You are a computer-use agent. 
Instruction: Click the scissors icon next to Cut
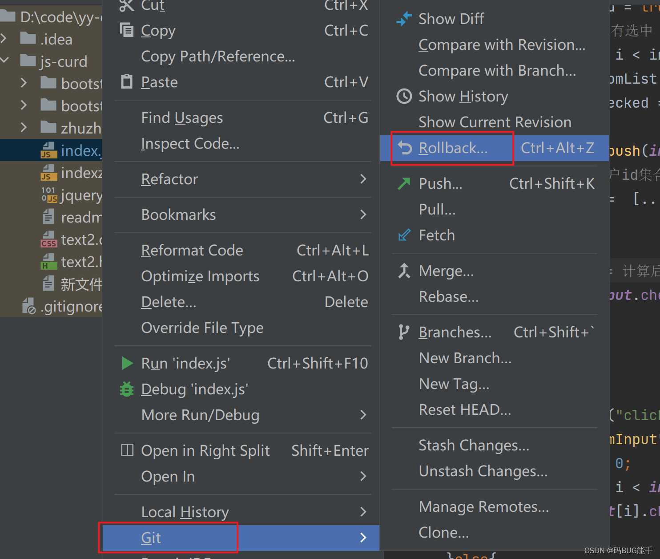tap(126, 5)
